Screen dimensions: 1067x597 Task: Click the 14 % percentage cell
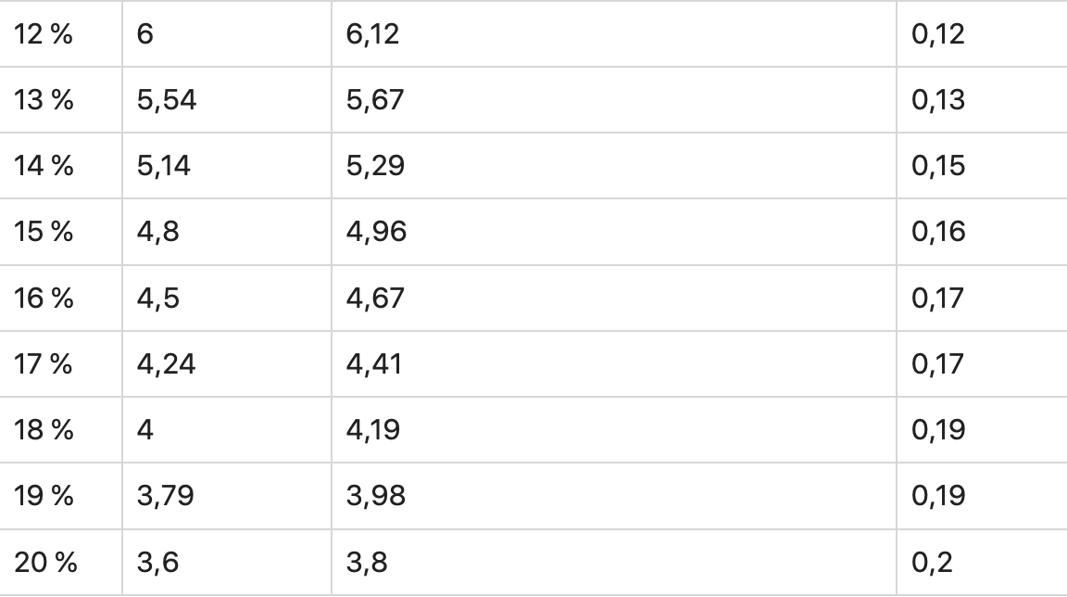[x=43, y=166]
